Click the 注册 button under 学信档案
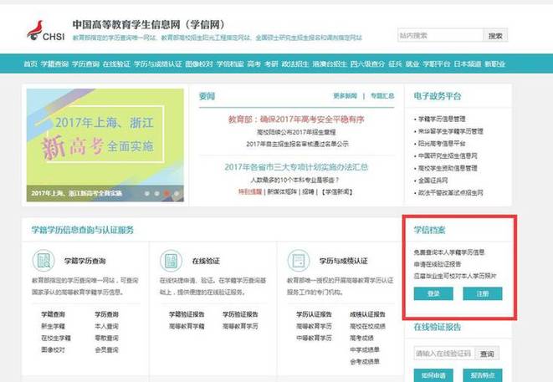This screenshot has width=553, height=382. [483, 293]
